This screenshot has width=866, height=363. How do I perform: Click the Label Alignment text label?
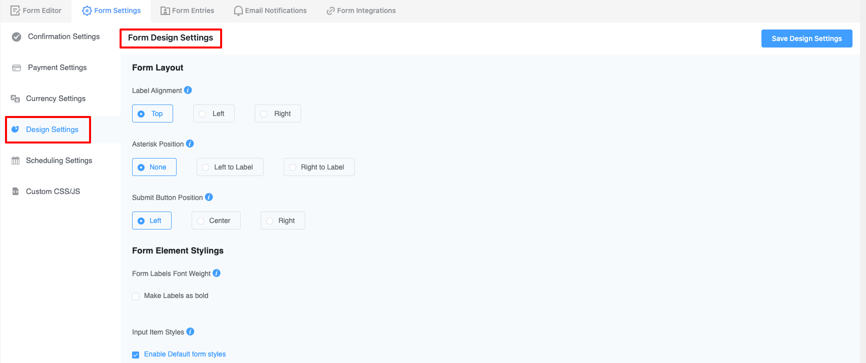tap(157, 90)
